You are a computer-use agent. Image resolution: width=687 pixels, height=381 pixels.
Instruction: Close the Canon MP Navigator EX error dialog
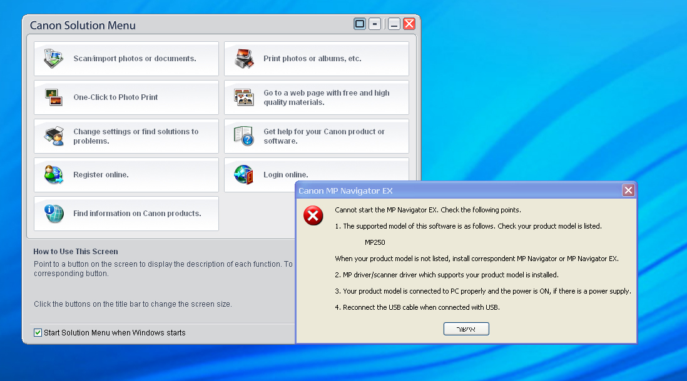point(628,190)
